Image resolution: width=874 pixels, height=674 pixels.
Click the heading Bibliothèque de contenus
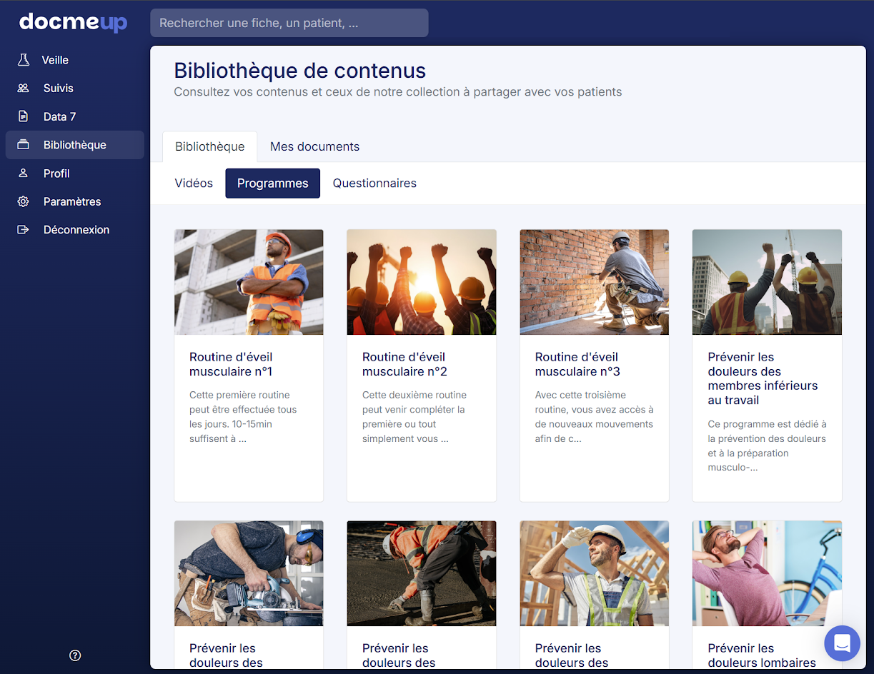[300, 71]
